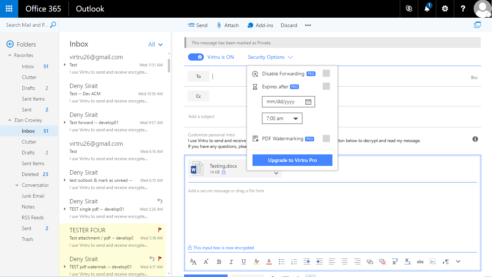This screenshot has width=492, height=277.
Task: Toggle the red flag on TESTER FOUR message
Action: pos(160,229)
